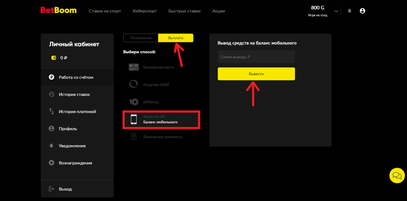Open История ставок in sidebar

(74, 94)
